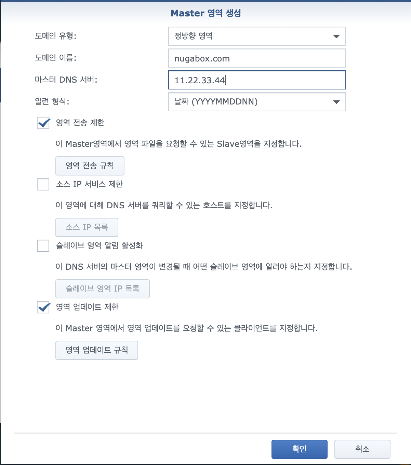Click the Slave영역을 지정합니다 description text
This screenshot has height=465, width=411.
click(259, 144)
